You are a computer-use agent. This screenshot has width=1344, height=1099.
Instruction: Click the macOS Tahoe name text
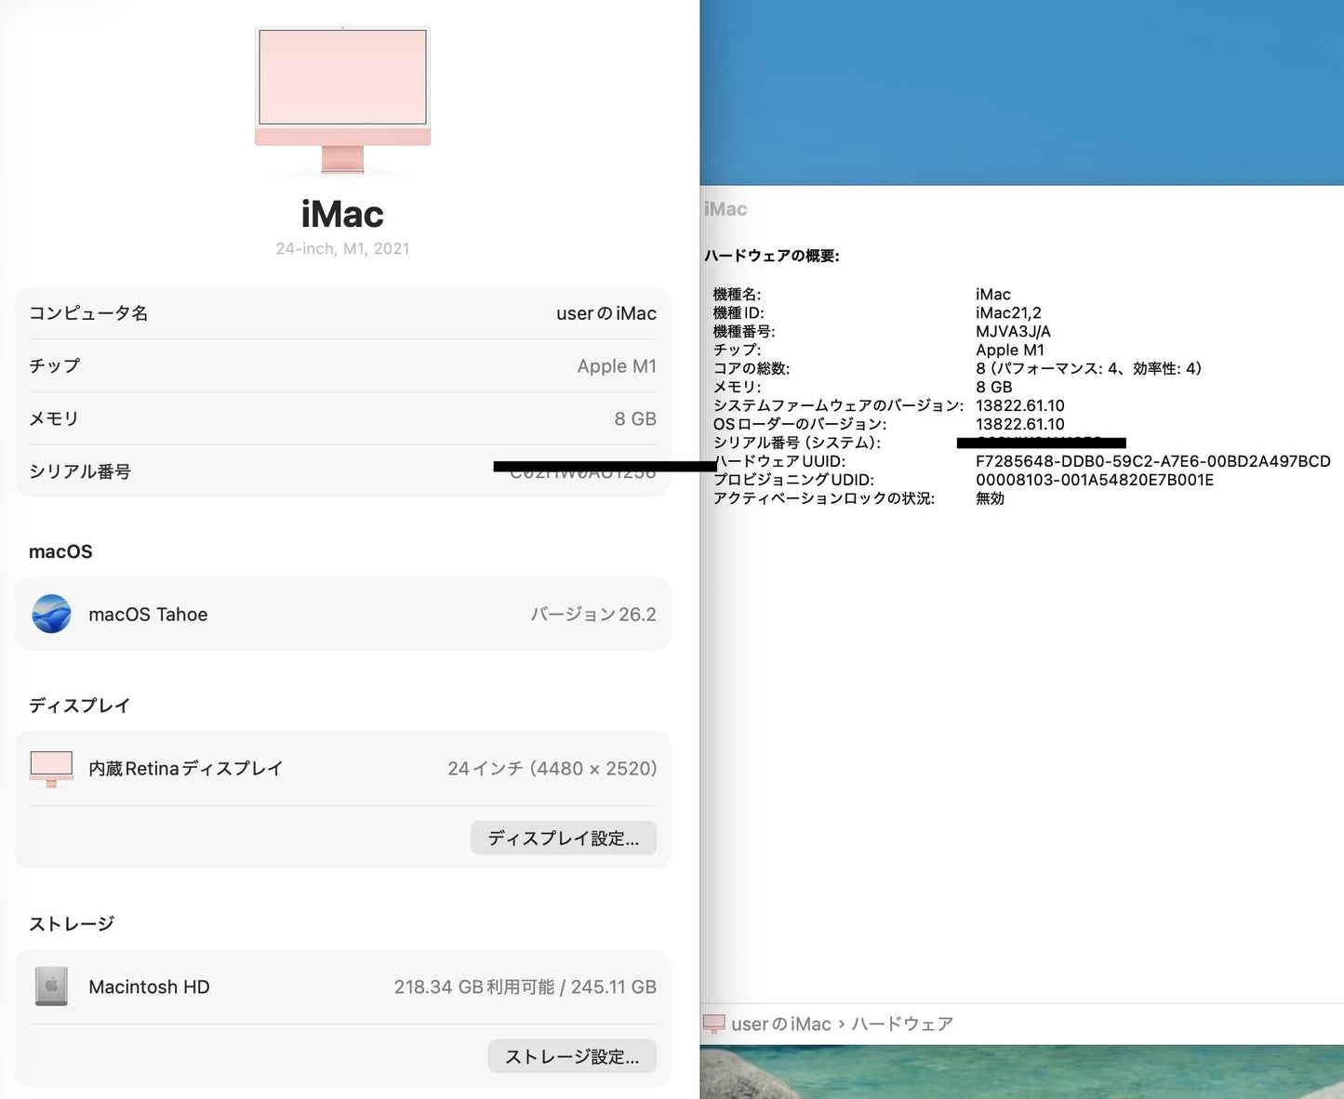[x=148, y=615]
